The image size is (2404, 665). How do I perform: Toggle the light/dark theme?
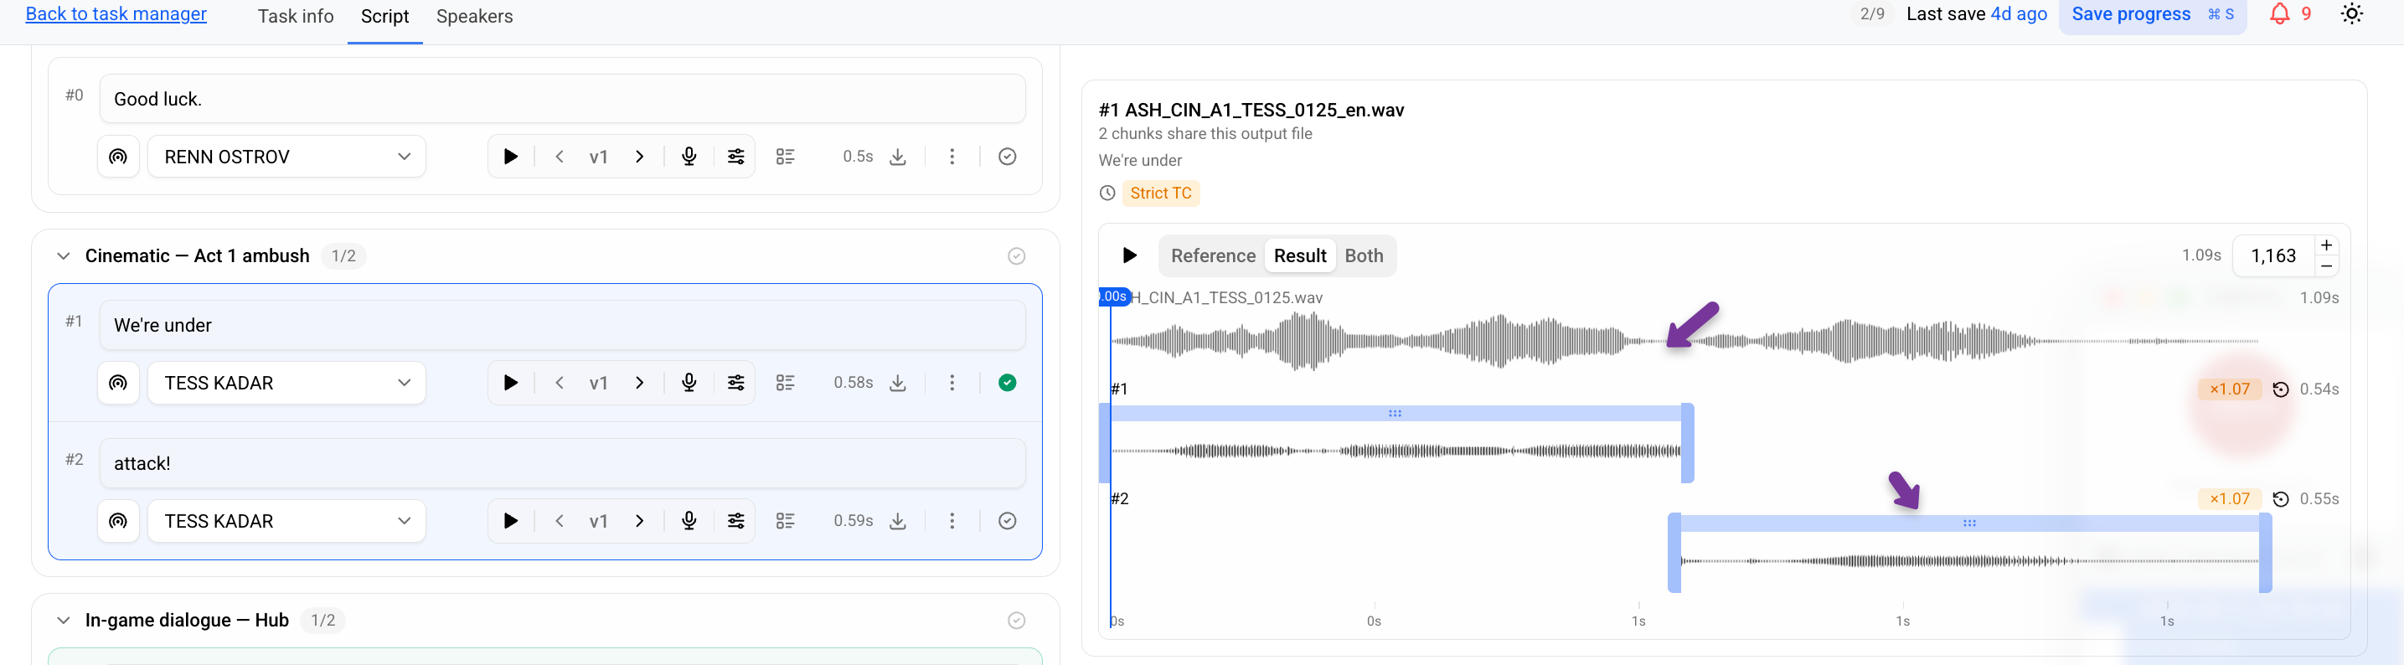(2352, 14)
